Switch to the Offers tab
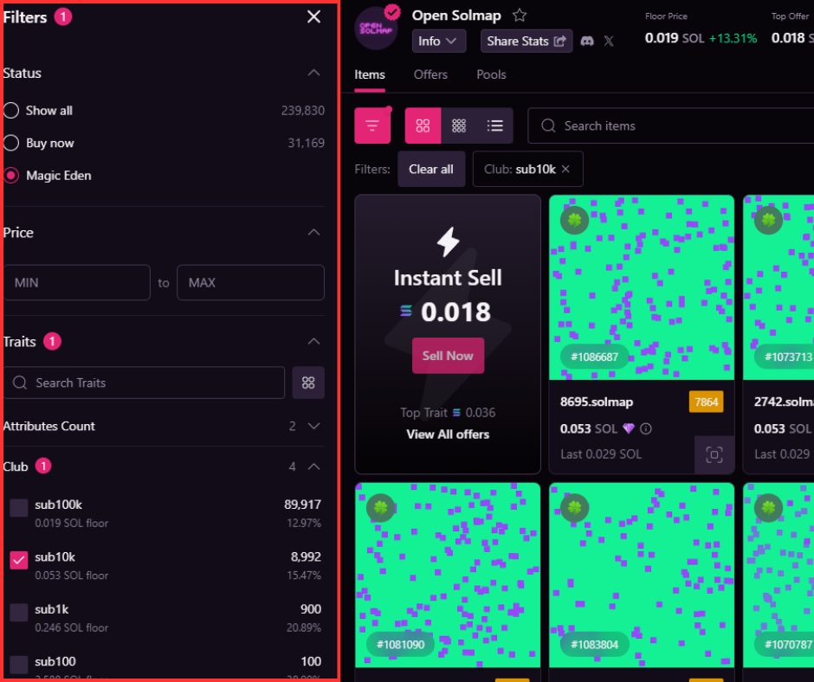This screenshot has height=682, width=814. (x=430, y=74)
